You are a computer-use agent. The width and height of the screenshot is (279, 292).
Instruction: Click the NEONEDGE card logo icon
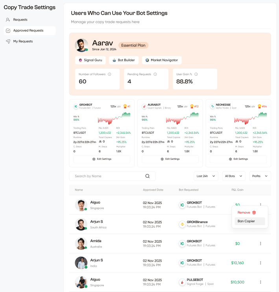[x=212, y=106]
